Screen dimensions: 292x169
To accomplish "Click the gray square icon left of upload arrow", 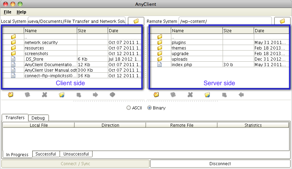I will point(79,95).
